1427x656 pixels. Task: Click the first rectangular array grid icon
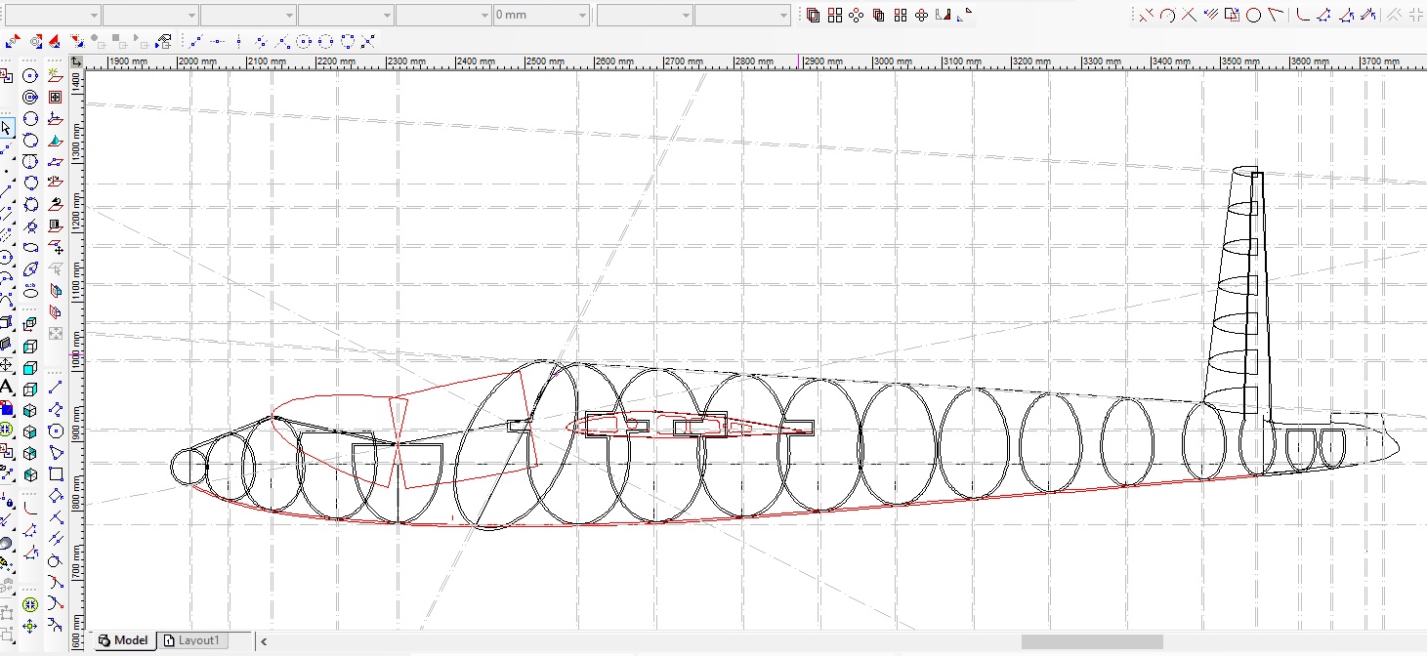point(834,15)
